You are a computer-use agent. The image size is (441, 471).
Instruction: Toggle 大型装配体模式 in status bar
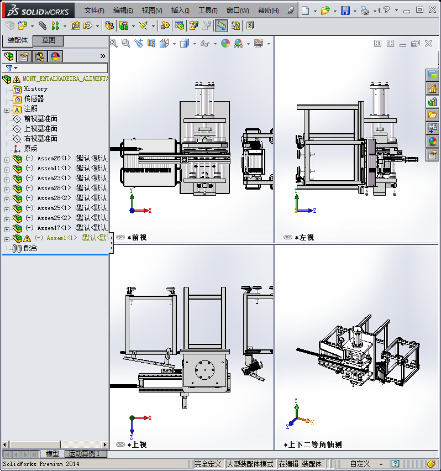pos(250,464)
